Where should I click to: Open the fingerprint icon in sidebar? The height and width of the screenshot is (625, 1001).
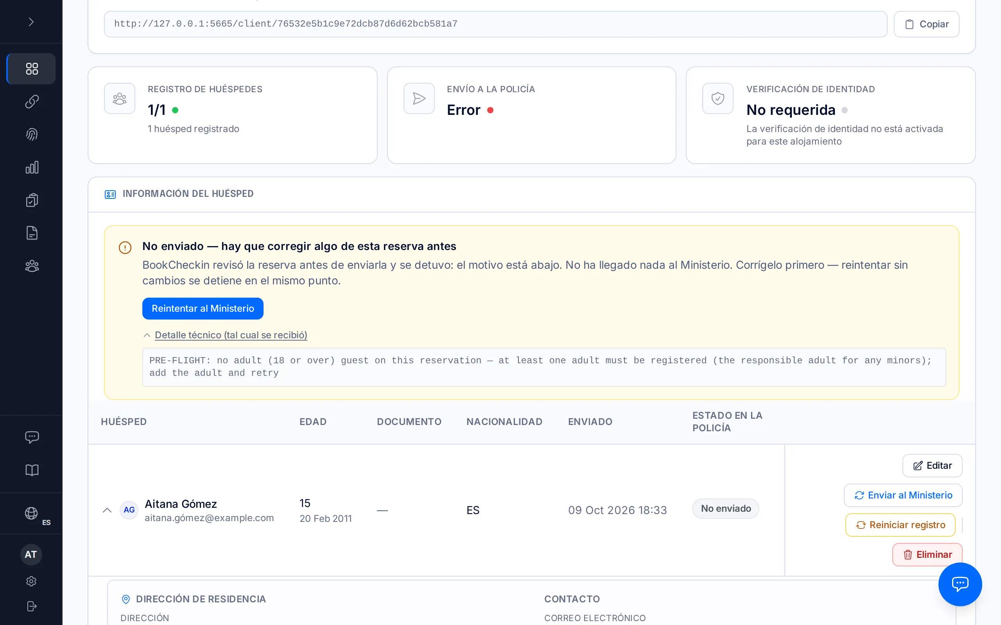31,134
